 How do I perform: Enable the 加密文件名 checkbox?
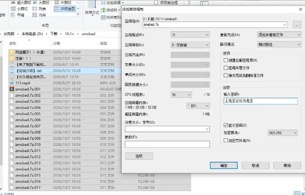(x=226, y=140)
